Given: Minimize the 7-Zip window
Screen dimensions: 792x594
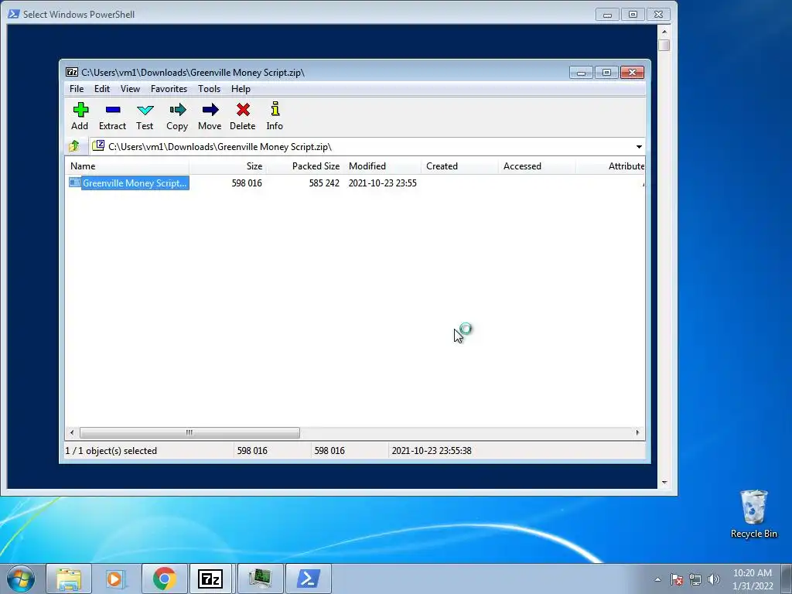Looking at the screenshot, I should (581, 73).
